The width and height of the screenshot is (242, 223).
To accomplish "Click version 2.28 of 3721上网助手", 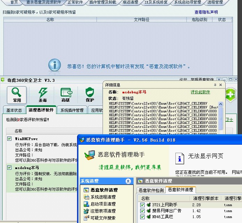I will (x=196, y=205).
